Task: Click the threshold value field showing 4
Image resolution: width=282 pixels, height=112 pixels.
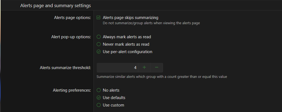Action: click(x=117, y=68)
